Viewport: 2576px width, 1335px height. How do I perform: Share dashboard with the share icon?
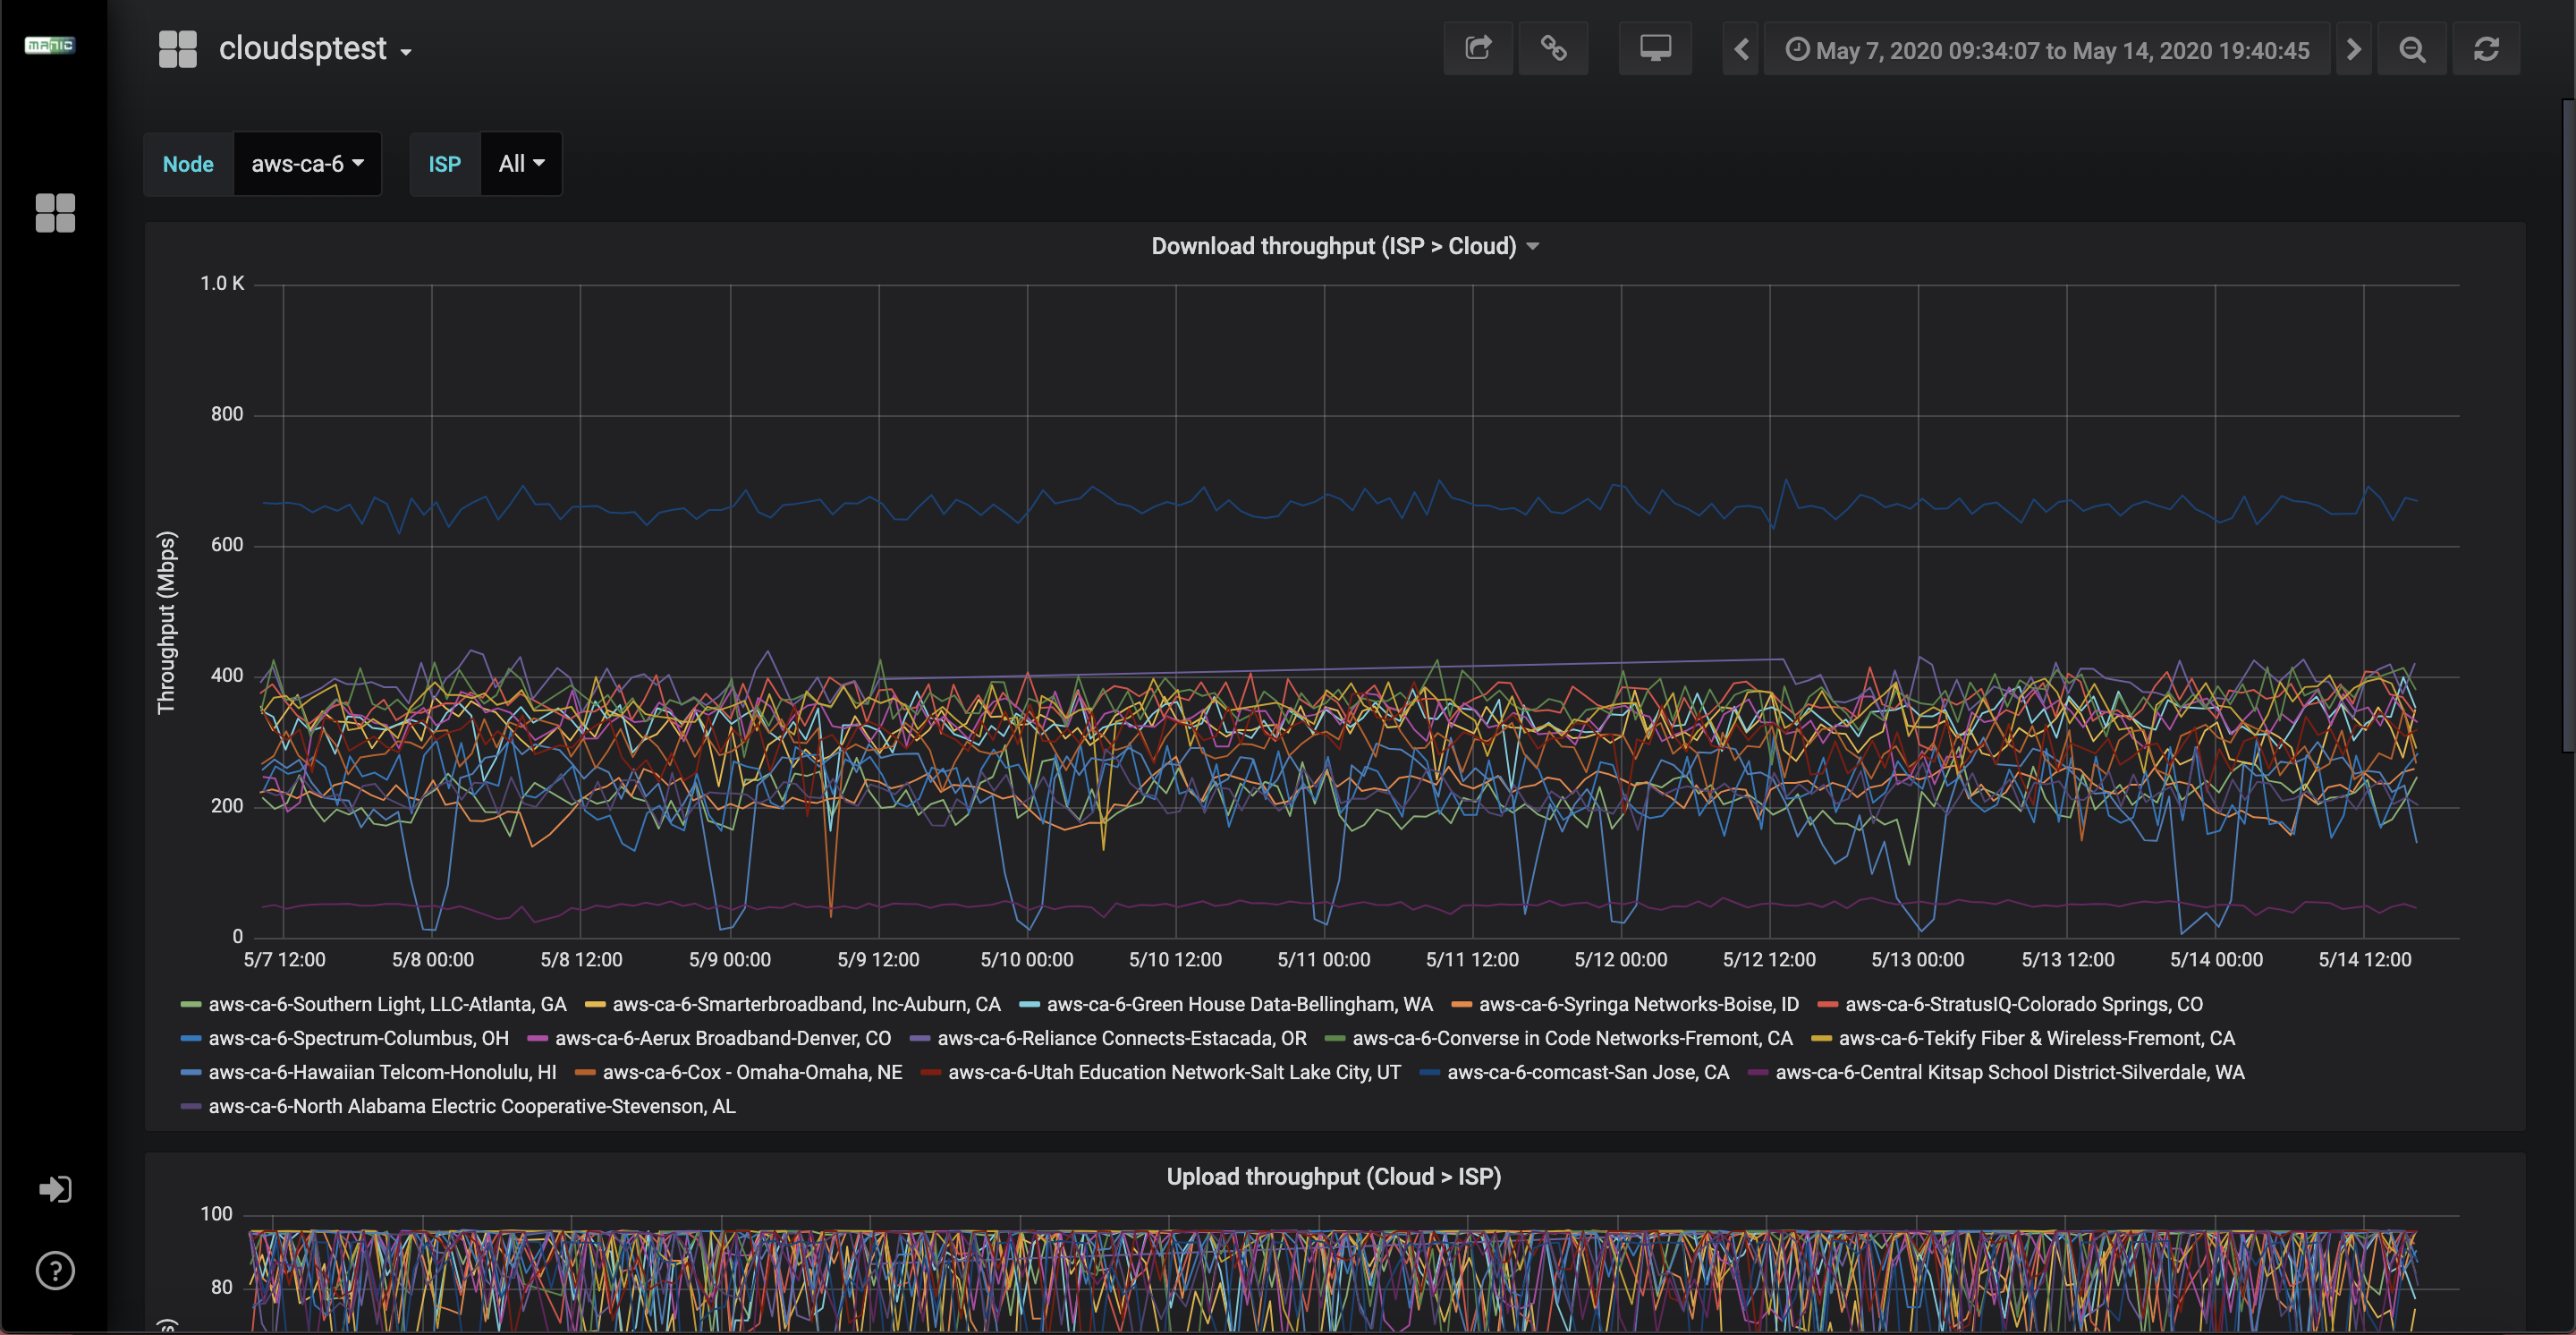1478,48
